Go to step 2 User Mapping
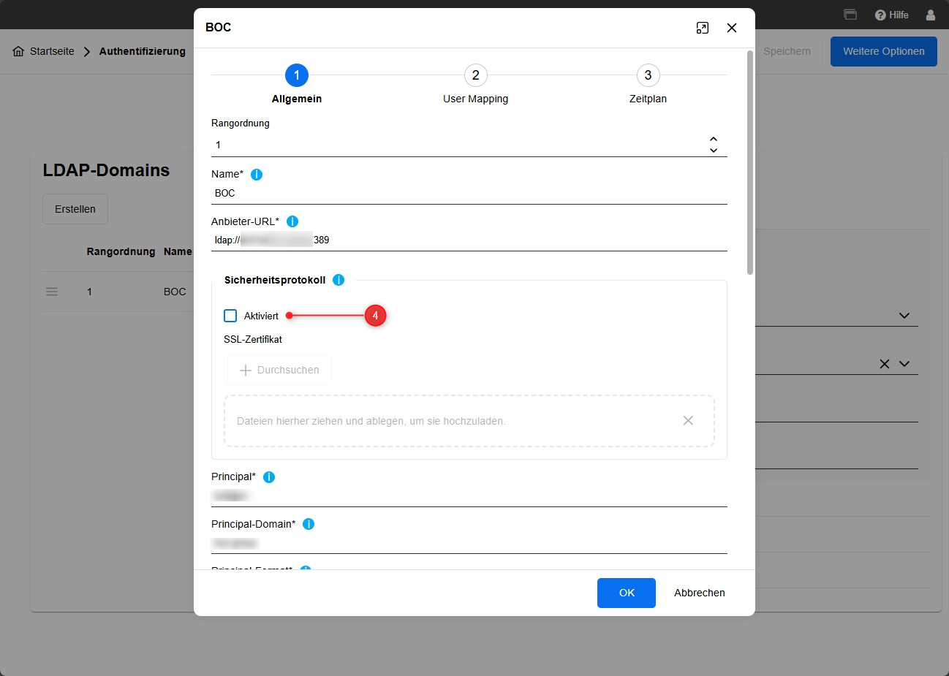The width and height of the screenshot is (949, 676). click(x=476, y=75)
